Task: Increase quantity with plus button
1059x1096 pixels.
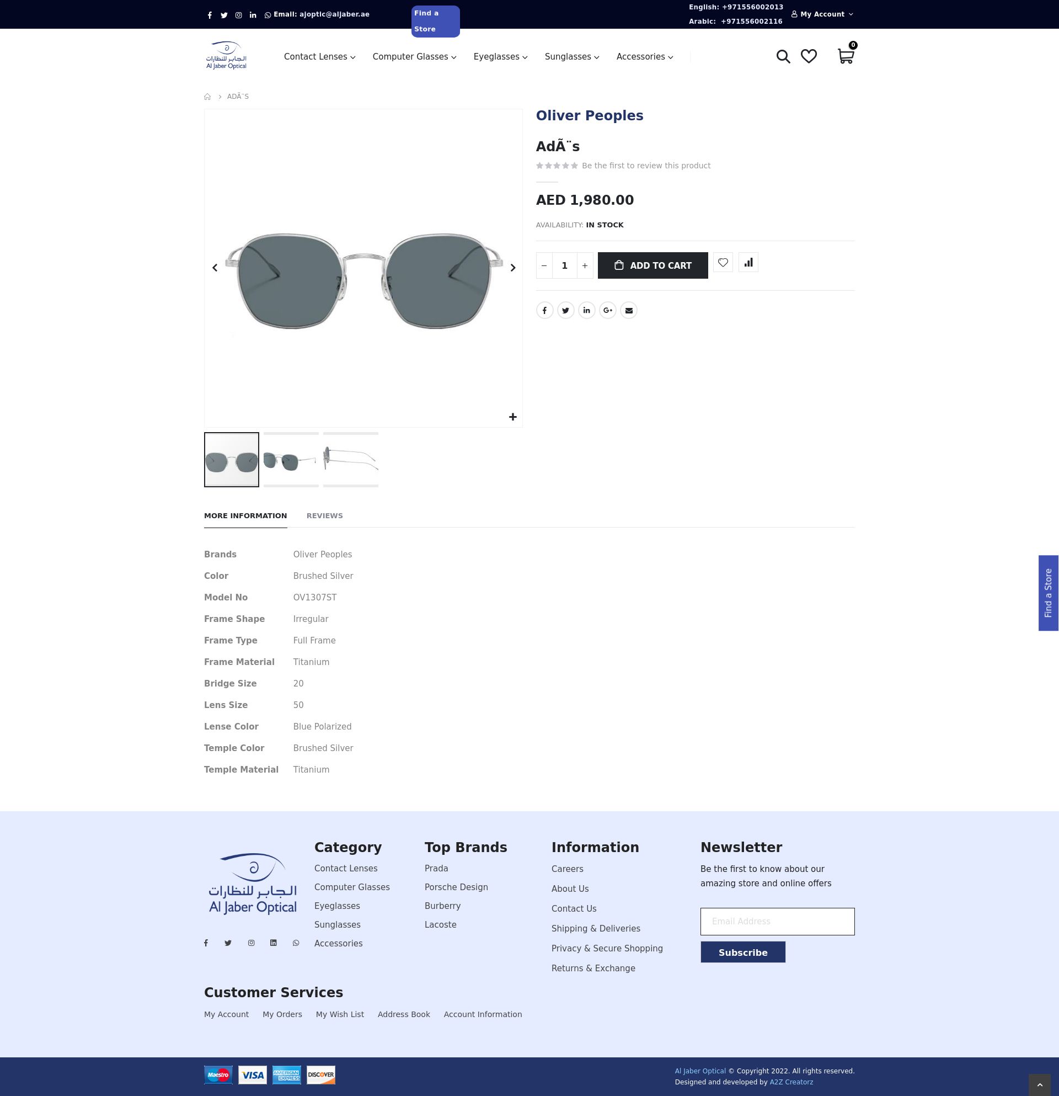Action: click(585, 265)
